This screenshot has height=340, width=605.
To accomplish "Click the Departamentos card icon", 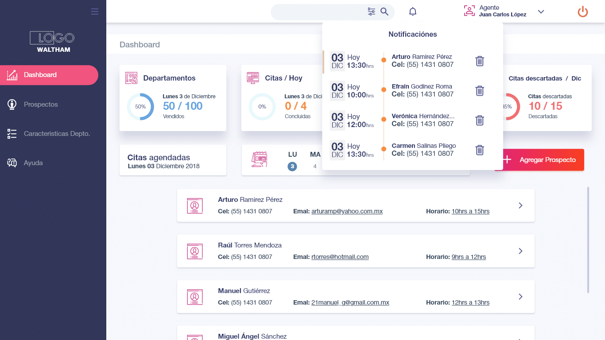I will [x=131, y=78].
